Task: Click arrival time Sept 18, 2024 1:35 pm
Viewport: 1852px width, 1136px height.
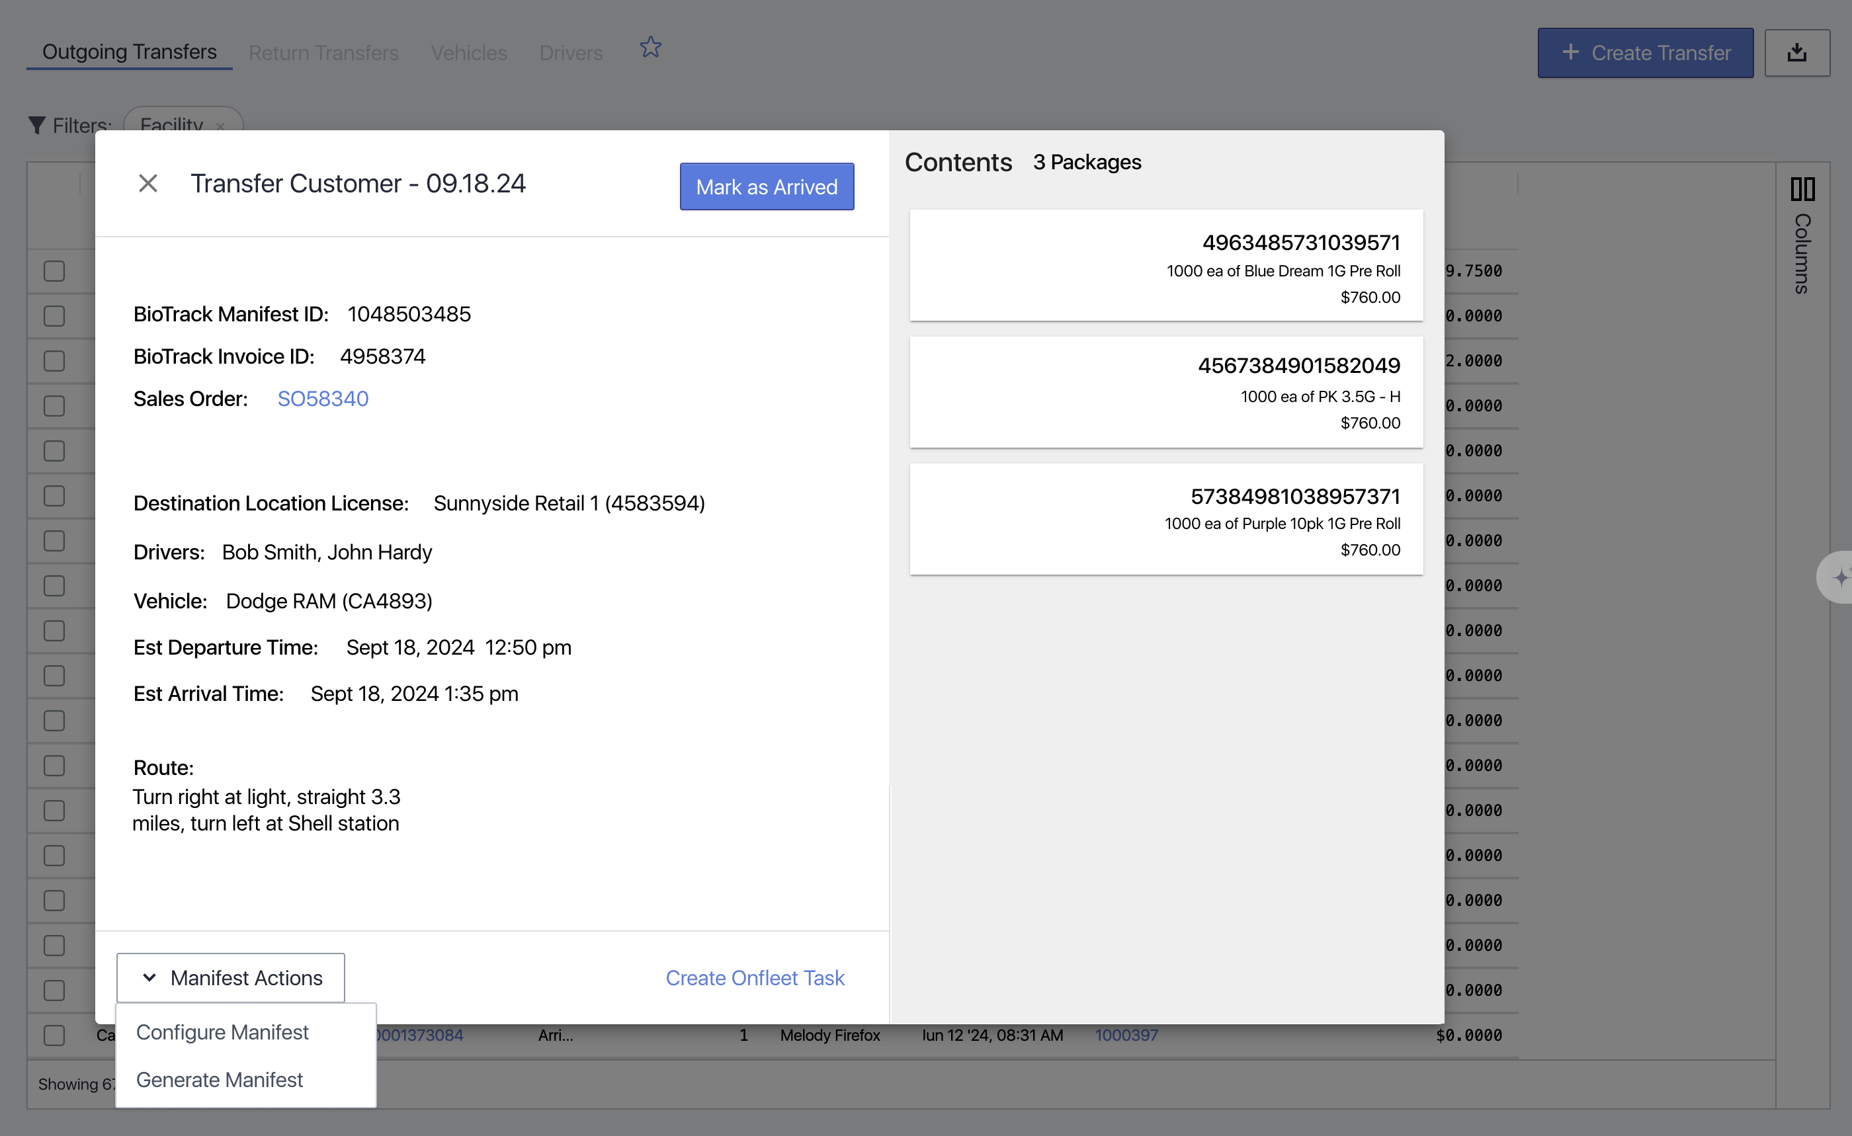Action: point(414,694)
